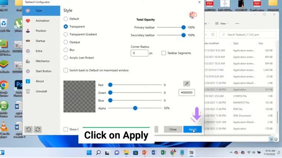
Task: Choose Transparent Gradient style
Action: 66,34
